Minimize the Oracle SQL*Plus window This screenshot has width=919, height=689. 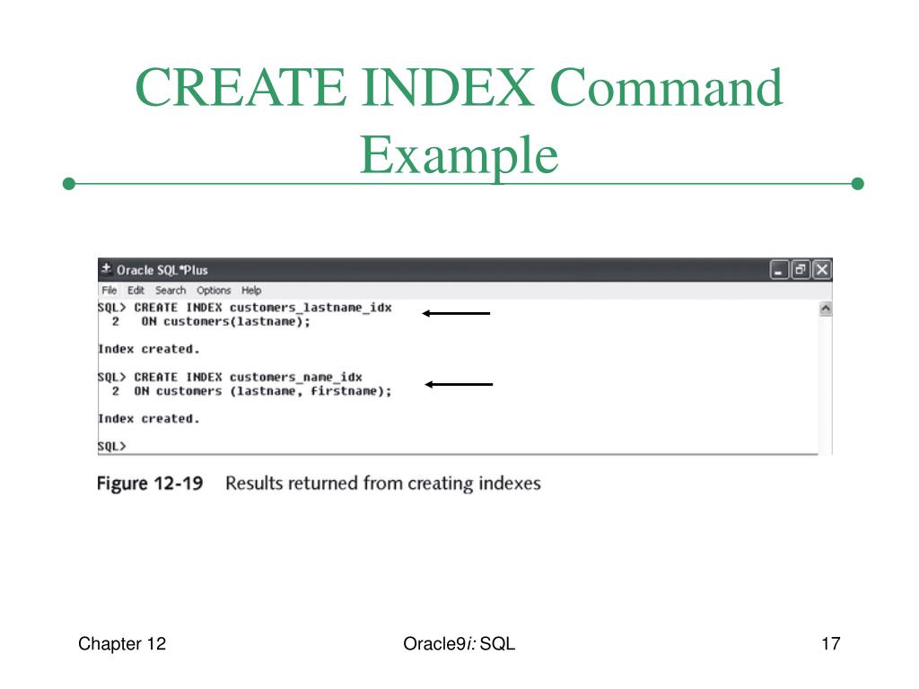(779, 270)
